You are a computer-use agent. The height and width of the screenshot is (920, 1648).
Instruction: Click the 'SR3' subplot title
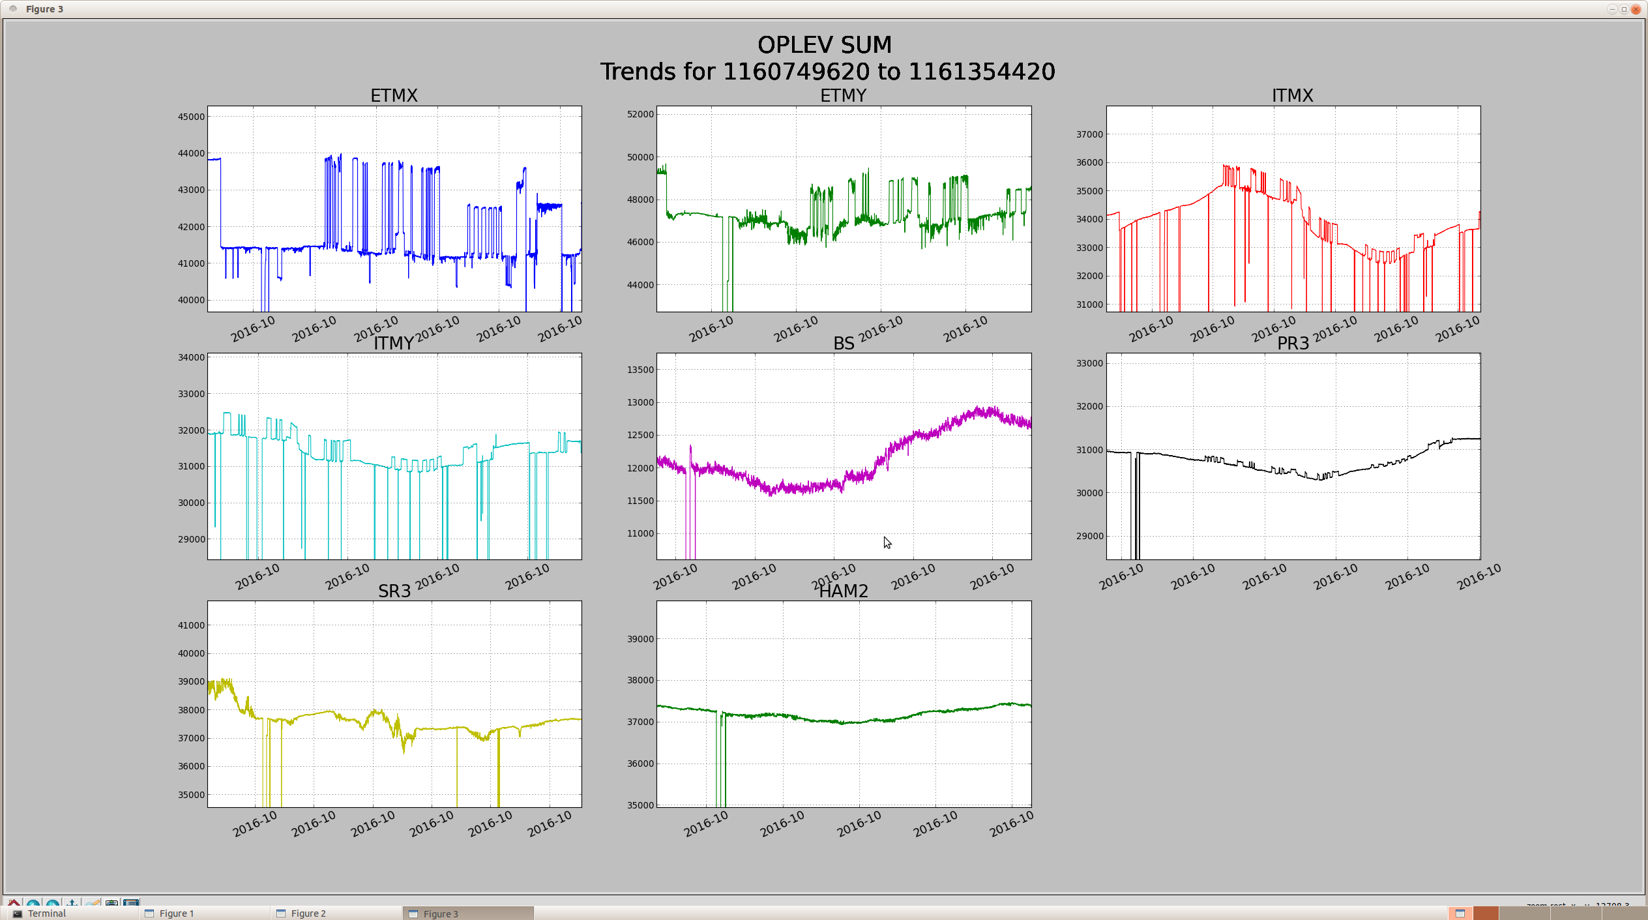(394, 591)
